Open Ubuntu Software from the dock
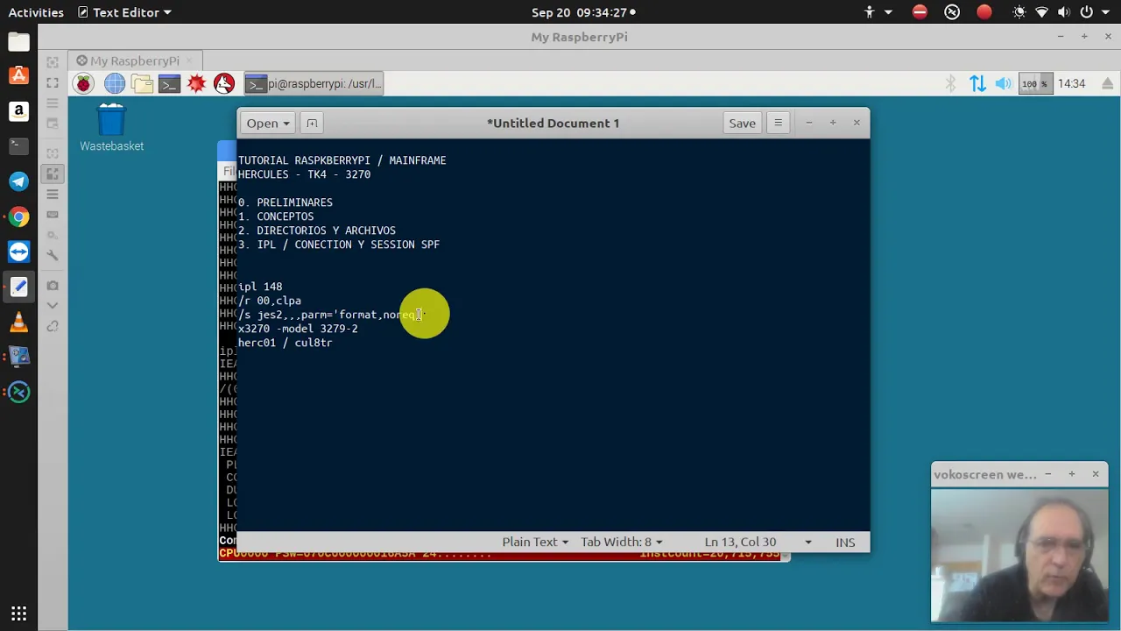Image resolution: width=1121 pixels, height=631 pixels. coord(18,76)
